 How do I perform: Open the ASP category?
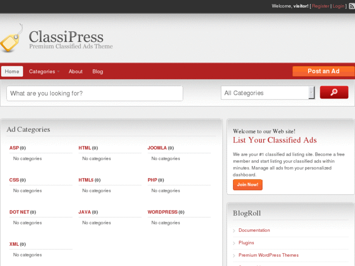[14, 148]
